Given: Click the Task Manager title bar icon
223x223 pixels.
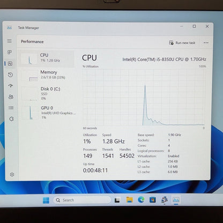Looking at the screenshot, I should click(x=9, y=27).
